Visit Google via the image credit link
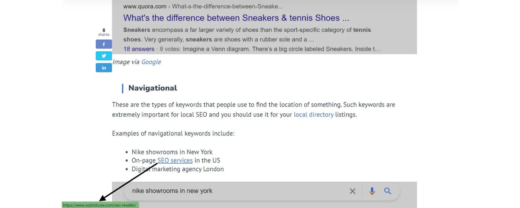The width and height of the screenshot is (520, 208). pyautogui.click(x=151, y=62)
